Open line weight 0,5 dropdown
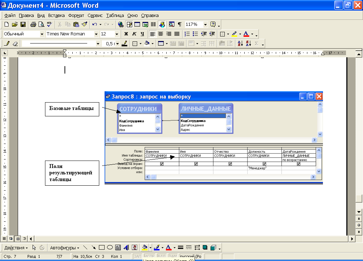Screen dimensions: 363x261 pyautogui.click(x=118, y=43)
